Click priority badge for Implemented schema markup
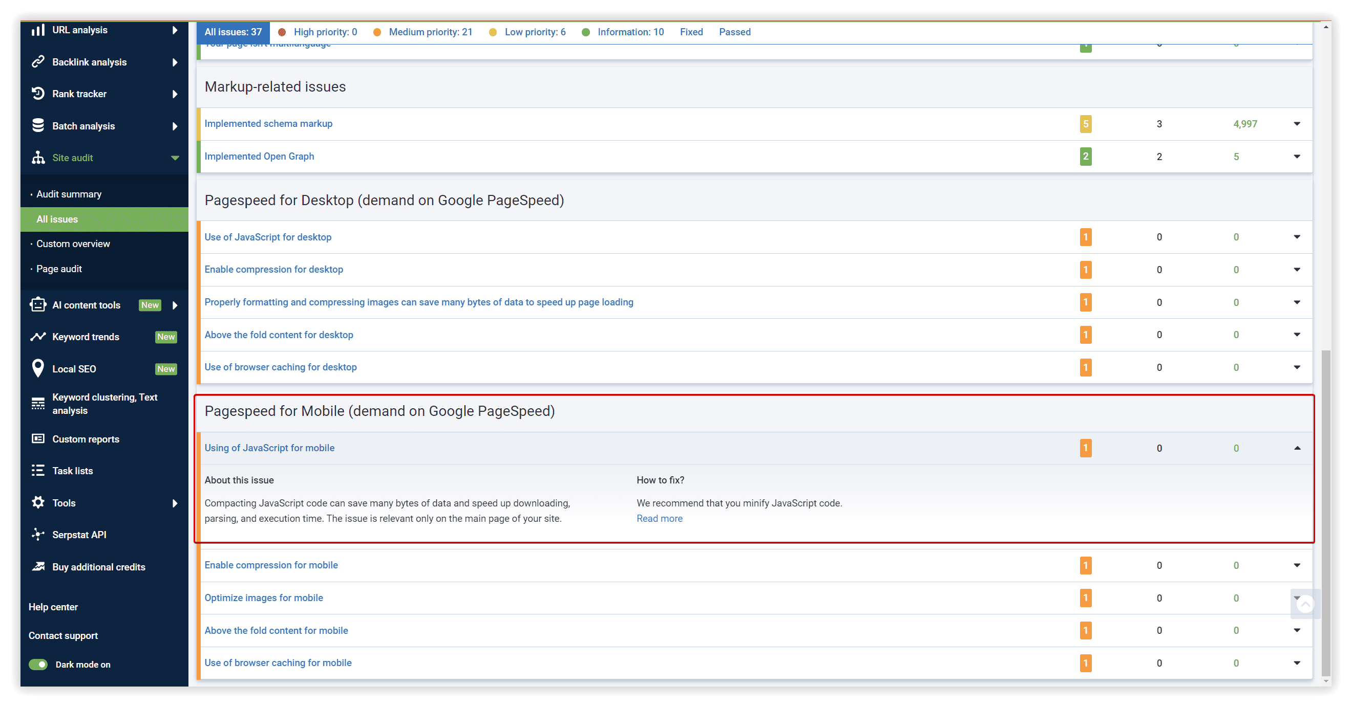1352x707 pixels. pos(1085,124)
